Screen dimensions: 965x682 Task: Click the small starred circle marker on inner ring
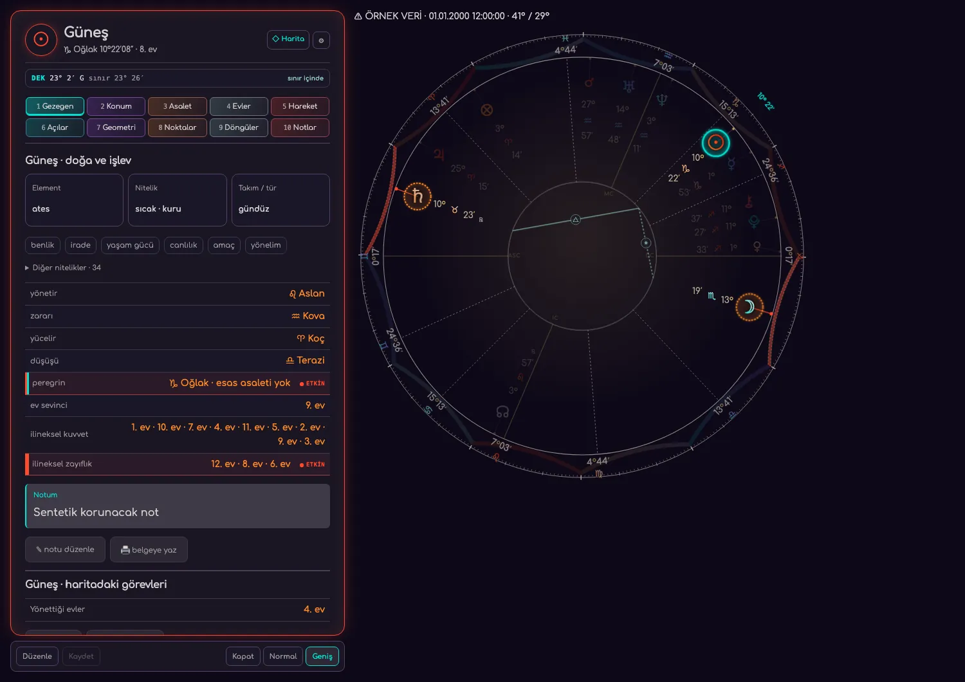[x=646, y=243]
